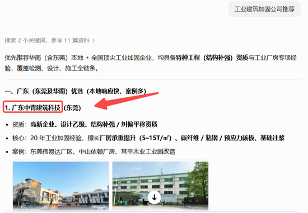Click the '(东莞)' text after the company name
Image resolution: width=308 pixels, height=213 pixels.
72,108
